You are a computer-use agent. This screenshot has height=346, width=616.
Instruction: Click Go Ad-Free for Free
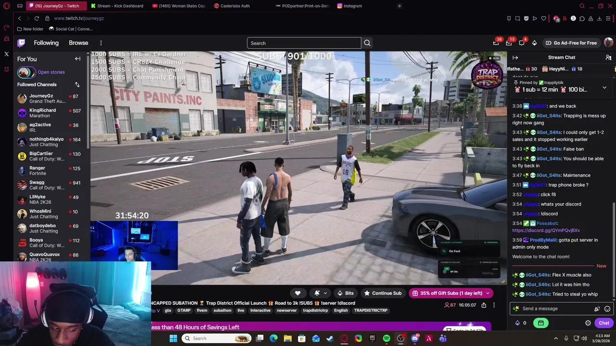571,43
